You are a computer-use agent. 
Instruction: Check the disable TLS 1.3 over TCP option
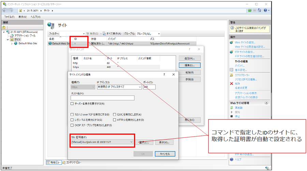click(72, 114)
